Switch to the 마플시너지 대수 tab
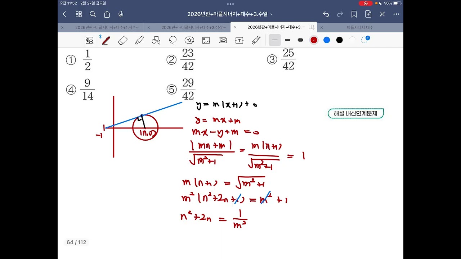Screen dimensions: 461x259 point(360,27)
